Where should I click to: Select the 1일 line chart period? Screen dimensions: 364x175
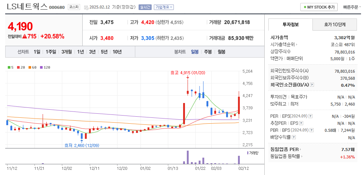click(37, 52)
